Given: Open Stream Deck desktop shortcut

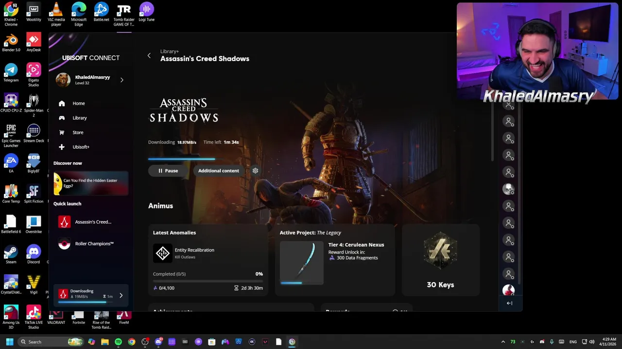Looking at the screenshot, I should click(x=34, y=134).
